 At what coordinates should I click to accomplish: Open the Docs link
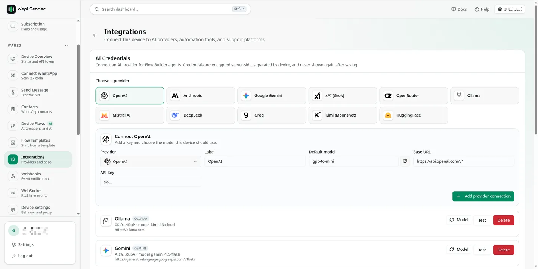[x=459, y=9]
